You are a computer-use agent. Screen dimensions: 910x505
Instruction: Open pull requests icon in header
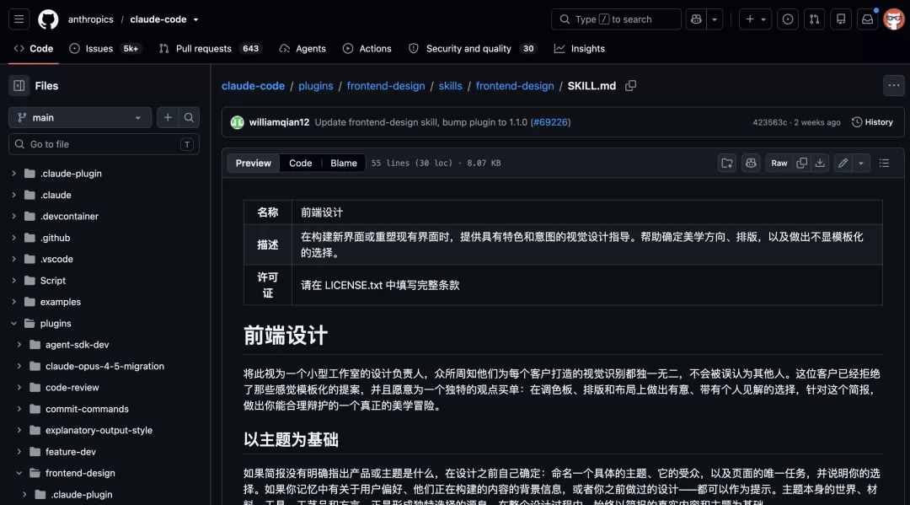[814, 19]
